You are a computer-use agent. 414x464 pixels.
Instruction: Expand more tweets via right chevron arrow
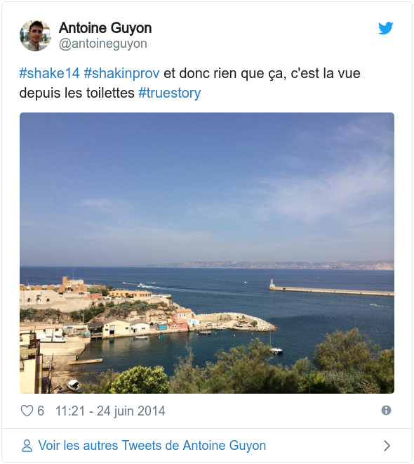tap(387, 446)
